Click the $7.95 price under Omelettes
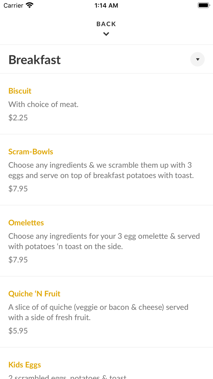This screenshot has width=213, height=379. (18, 260)
